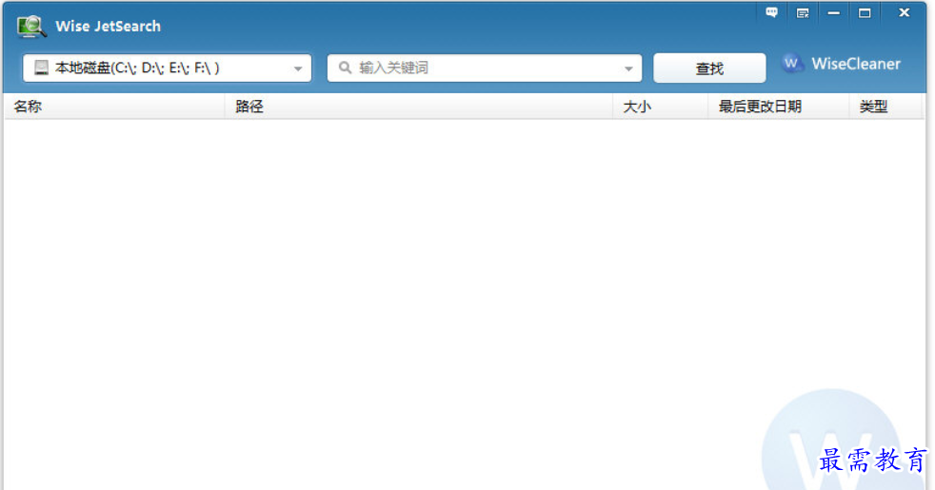Image resolution: width=935 pixels, height=490 pixels.
Task: Open the menu icon in title bar
Action: (803, 13)
